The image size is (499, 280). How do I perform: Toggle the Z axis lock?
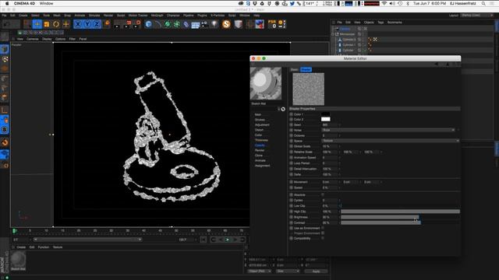coord(97,24)
